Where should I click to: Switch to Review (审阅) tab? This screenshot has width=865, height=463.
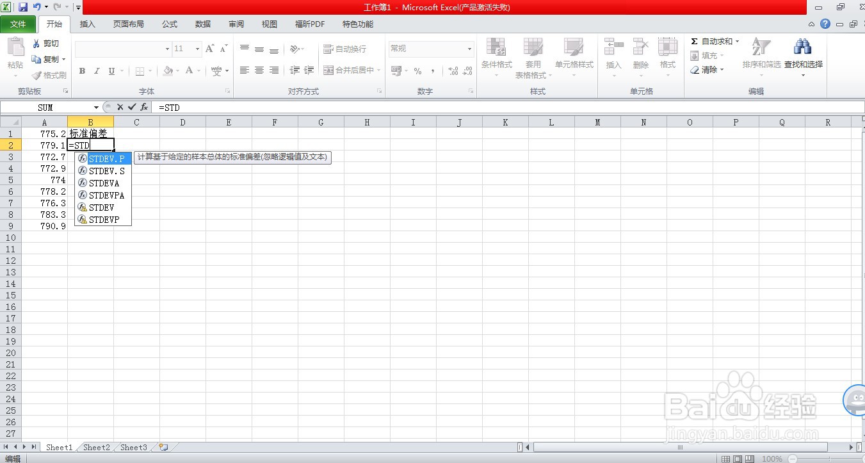pos(236,24)
